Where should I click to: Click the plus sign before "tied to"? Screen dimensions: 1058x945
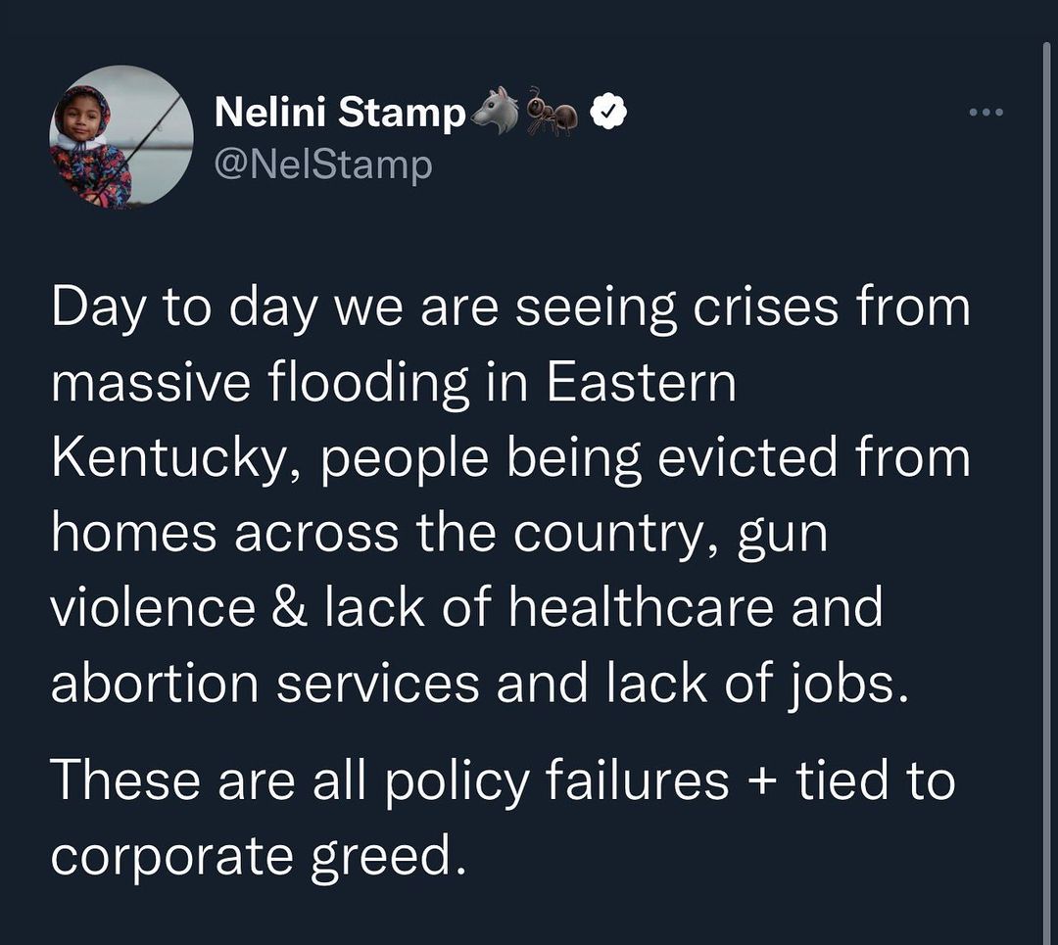pyautogui.click(x=763, y=780)
